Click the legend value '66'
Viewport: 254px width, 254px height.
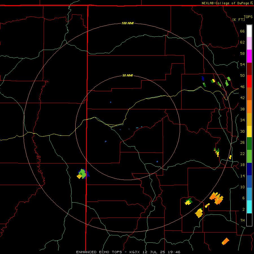coord(242,31)
